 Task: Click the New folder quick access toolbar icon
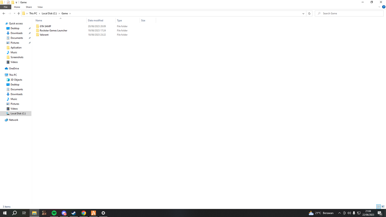[13, 2]
